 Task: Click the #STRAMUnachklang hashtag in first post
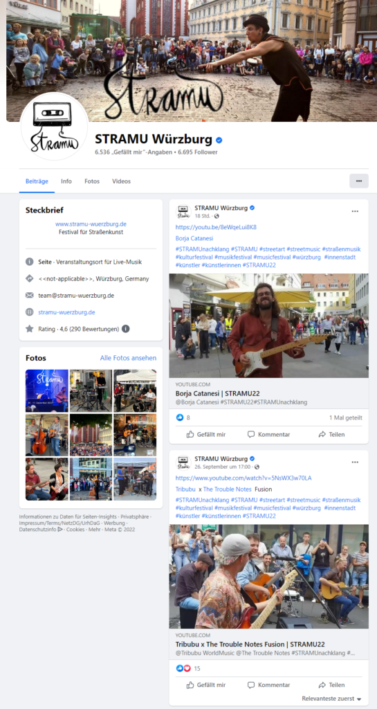(x=202, y=249)
